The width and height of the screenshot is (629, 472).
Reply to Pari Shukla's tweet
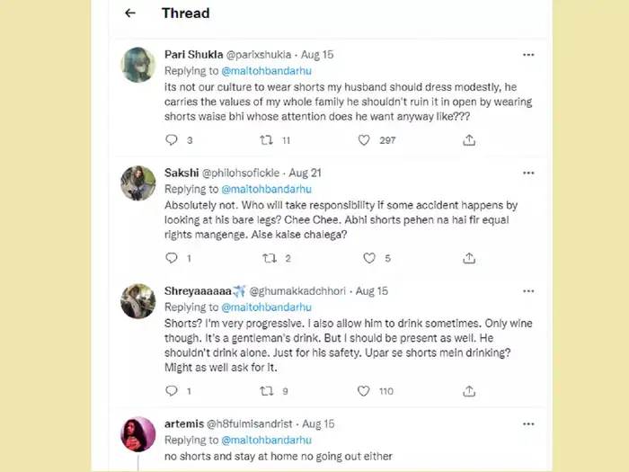click(173, 140)
